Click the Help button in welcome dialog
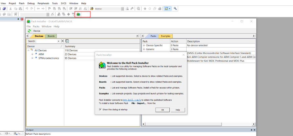Image resolution: width=293 pixels, height=136 pixels. (178, 110)
